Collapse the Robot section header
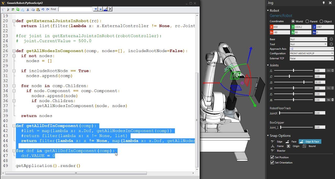This screenshot has height=179, width=335. 269,10
